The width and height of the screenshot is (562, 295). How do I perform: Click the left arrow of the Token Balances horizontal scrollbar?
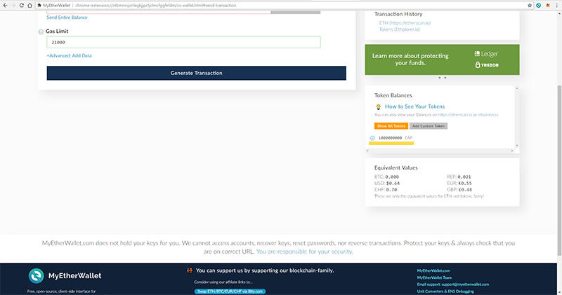(x=367, y=151)
